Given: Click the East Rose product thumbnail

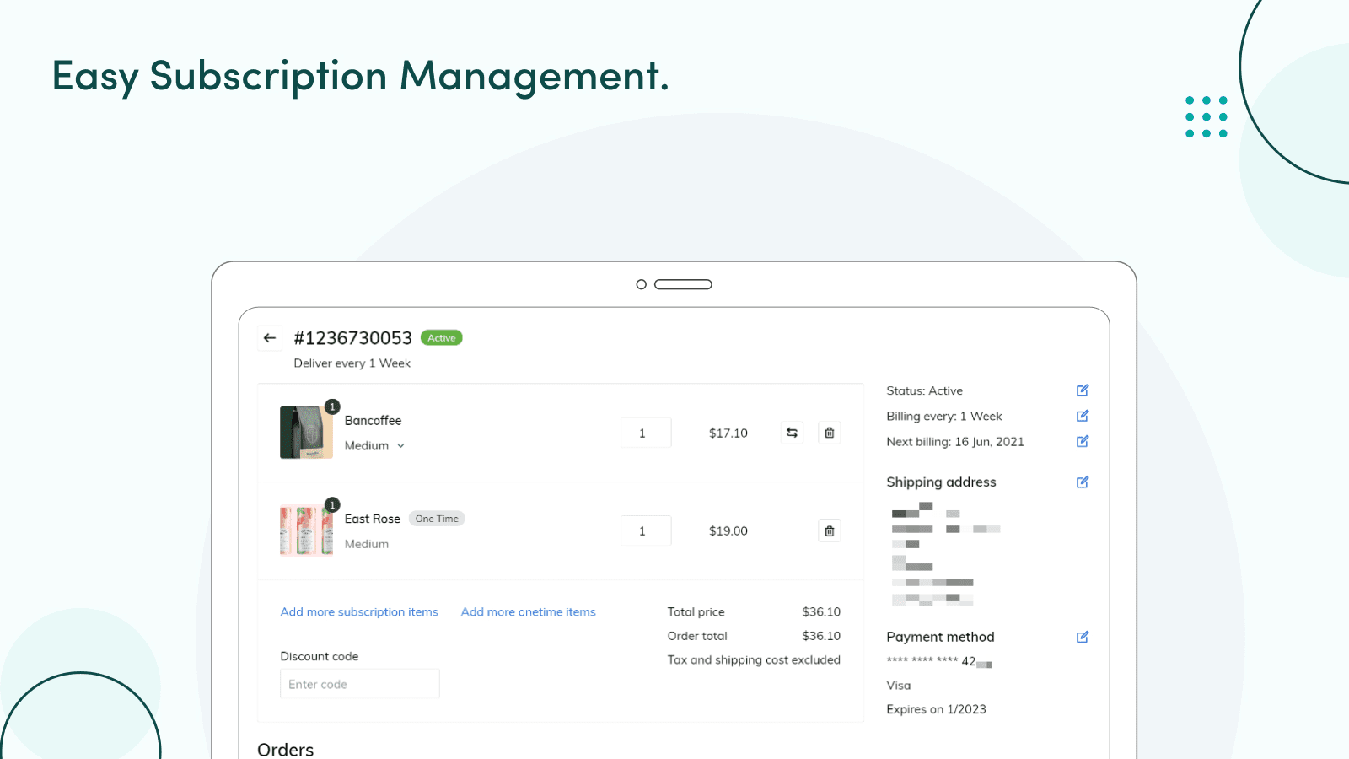Looking at the screenshot, I should 305,530.
